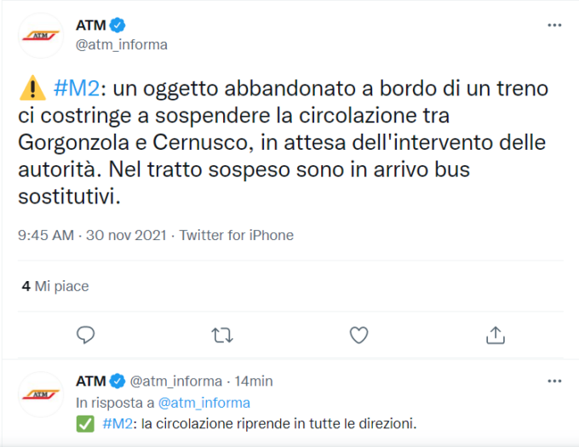This screenshot has height=447, width=579.
Task: View the 4 Mi piace likes list
Action: [x=55, y=286]
